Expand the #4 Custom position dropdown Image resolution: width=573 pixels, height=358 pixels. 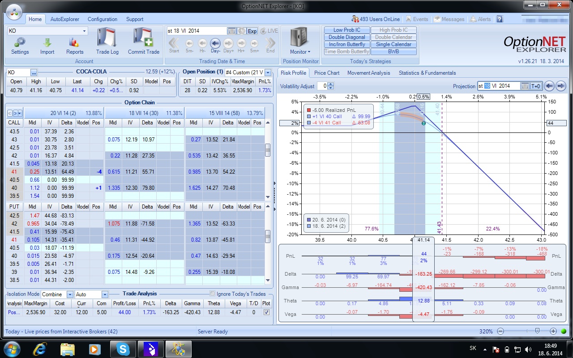(268, 72)
